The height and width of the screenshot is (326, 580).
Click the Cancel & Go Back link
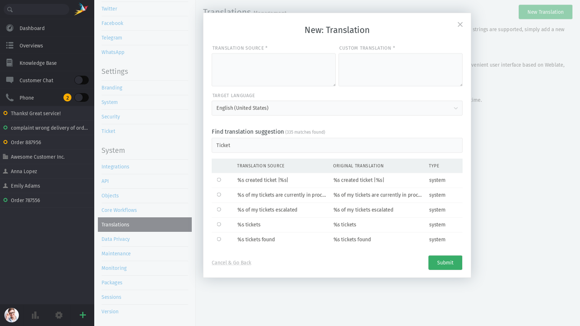coord(231,262)
